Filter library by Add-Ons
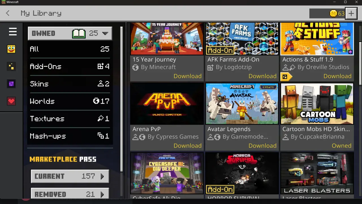The width and height of the screenshot is (362, 204). tap(70, 67)
